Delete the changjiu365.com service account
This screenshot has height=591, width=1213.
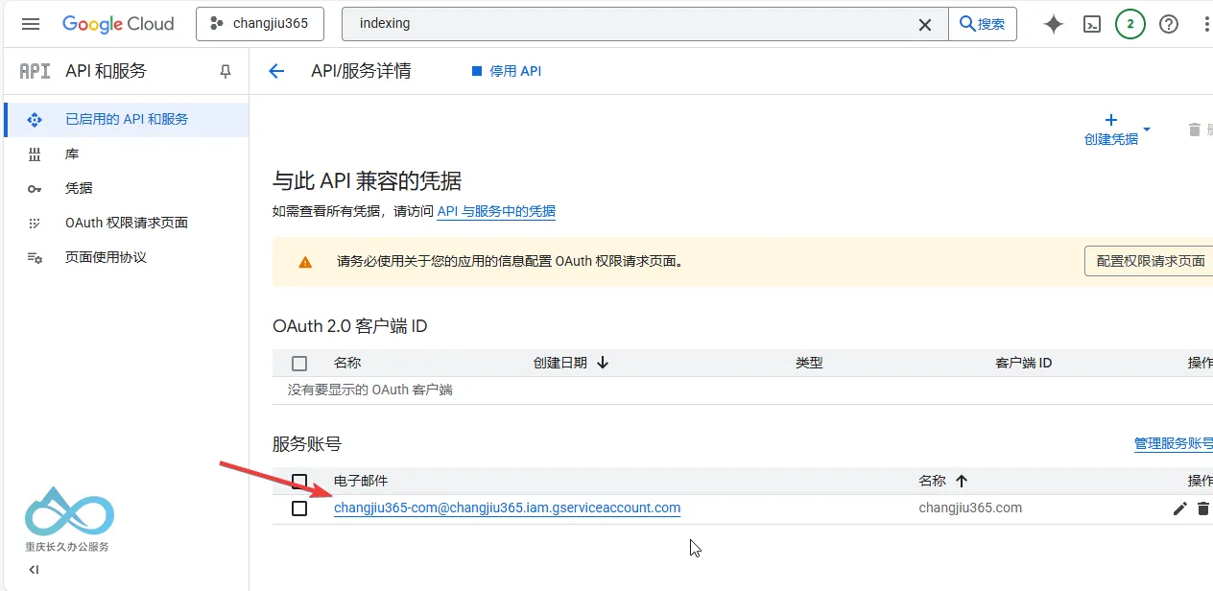[x=1203, y=508]
